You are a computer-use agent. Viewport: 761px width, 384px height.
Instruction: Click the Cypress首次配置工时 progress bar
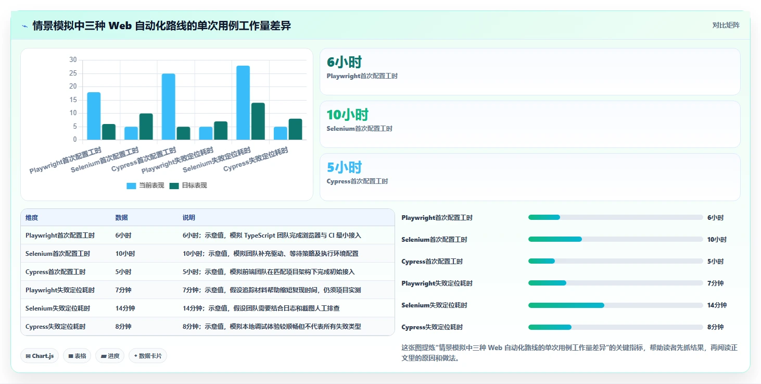[615, 261]
